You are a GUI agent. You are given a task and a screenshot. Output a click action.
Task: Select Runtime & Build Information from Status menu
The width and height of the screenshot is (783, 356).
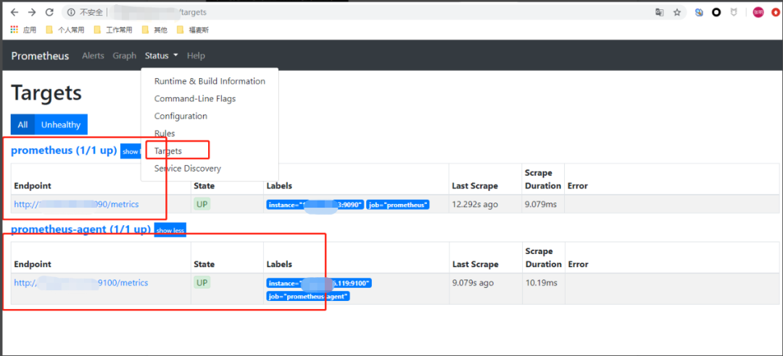pyautogui.click(x=210, y=81)
